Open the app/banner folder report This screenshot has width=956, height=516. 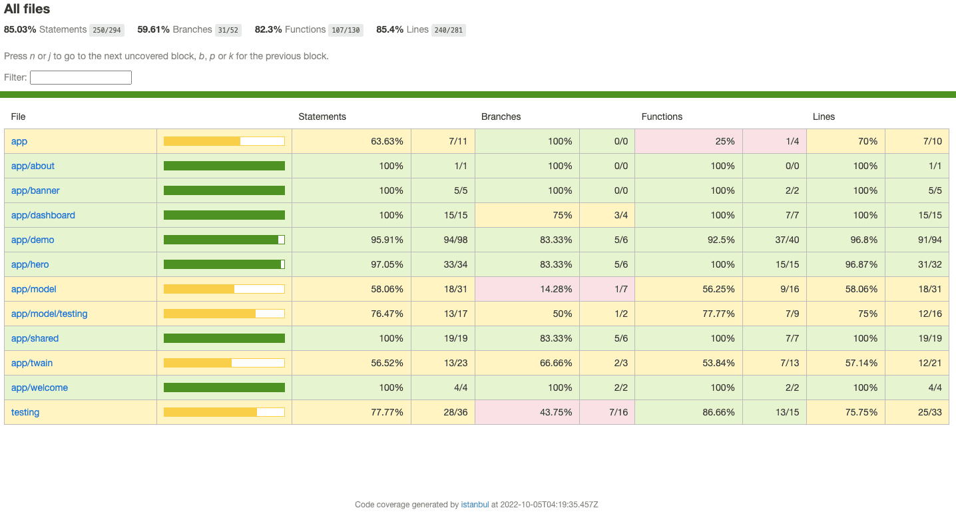[x=35, y=190]
